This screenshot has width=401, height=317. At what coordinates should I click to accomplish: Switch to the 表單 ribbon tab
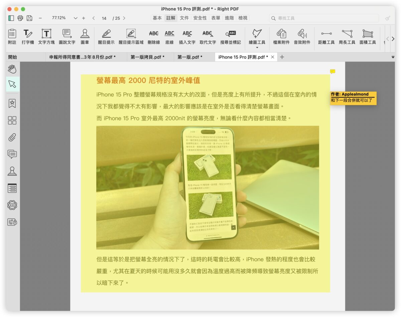(x=216, y=18)
